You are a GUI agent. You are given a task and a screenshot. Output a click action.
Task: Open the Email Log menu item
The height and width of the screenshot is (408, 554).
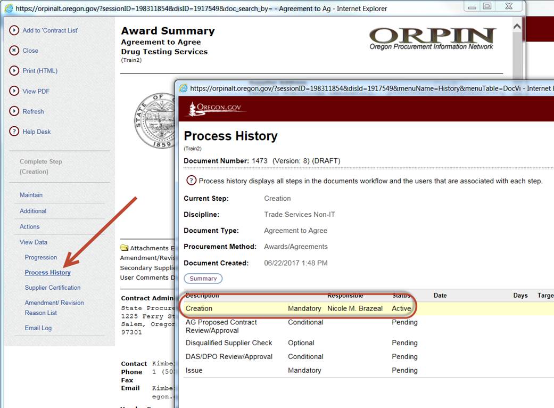[38, 328]
